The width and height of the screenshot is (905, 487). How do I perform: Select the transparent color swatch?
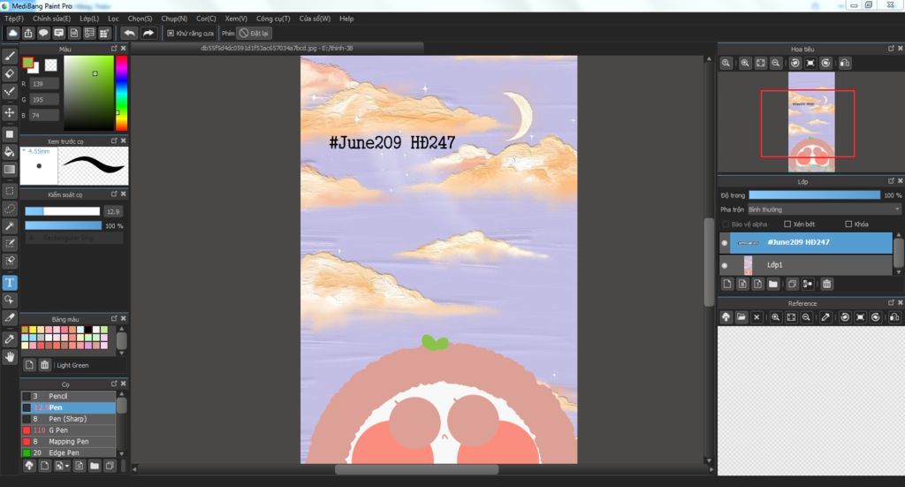[x=50, y=65]
